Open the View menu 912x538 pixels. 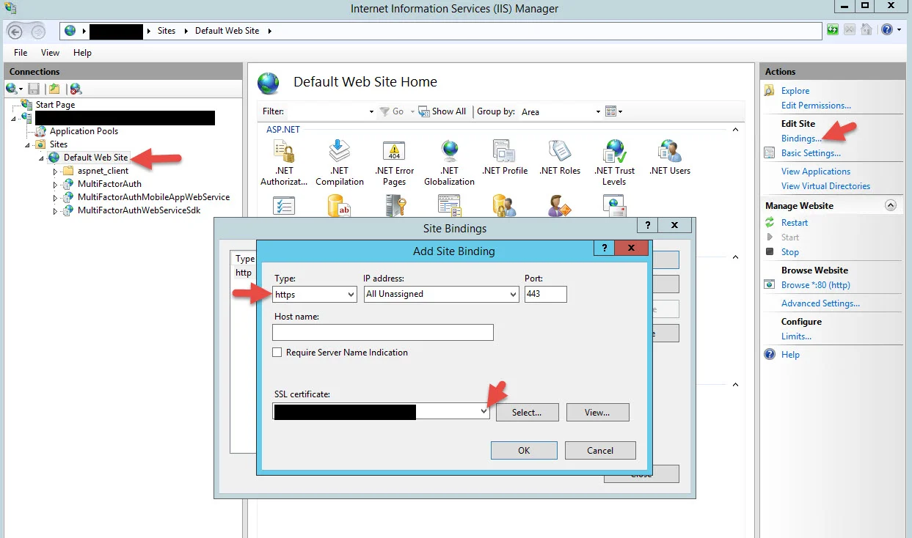coord(51,53)
